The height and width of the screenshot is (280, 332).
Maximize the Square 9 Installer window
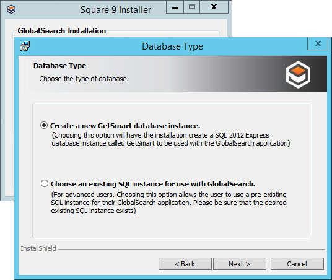point(191,7)
